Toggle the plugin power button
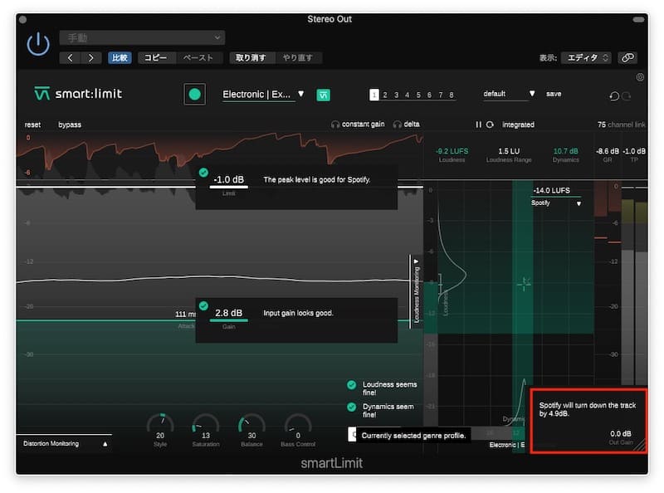 click(38, 44)
